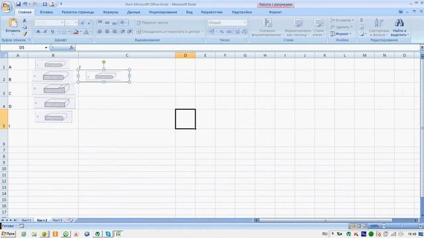Open the number format combo box
The width and height of the screenshot is (424, 238).
coord(227,22)
